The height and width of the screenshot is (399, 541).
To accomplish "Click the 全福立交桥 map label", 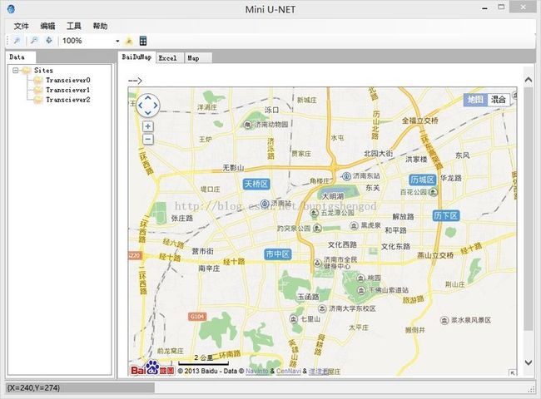I will point(420,121).
